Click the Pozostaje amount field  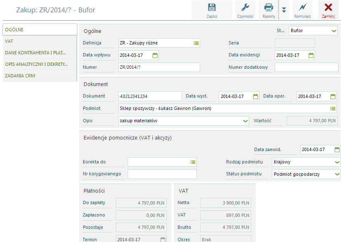tap(141, 227)
